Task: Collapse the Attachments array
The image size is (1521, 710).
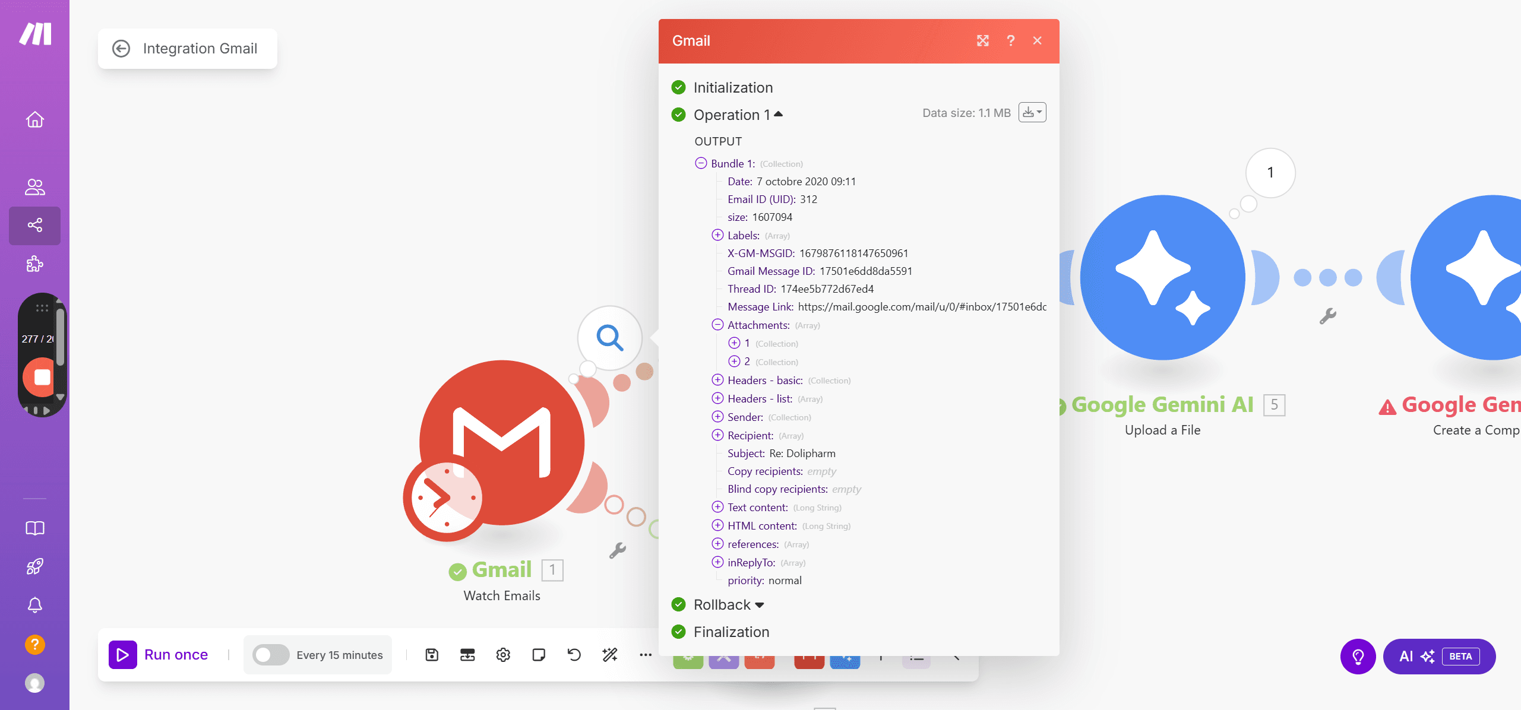Action: (x=717, y=325)
